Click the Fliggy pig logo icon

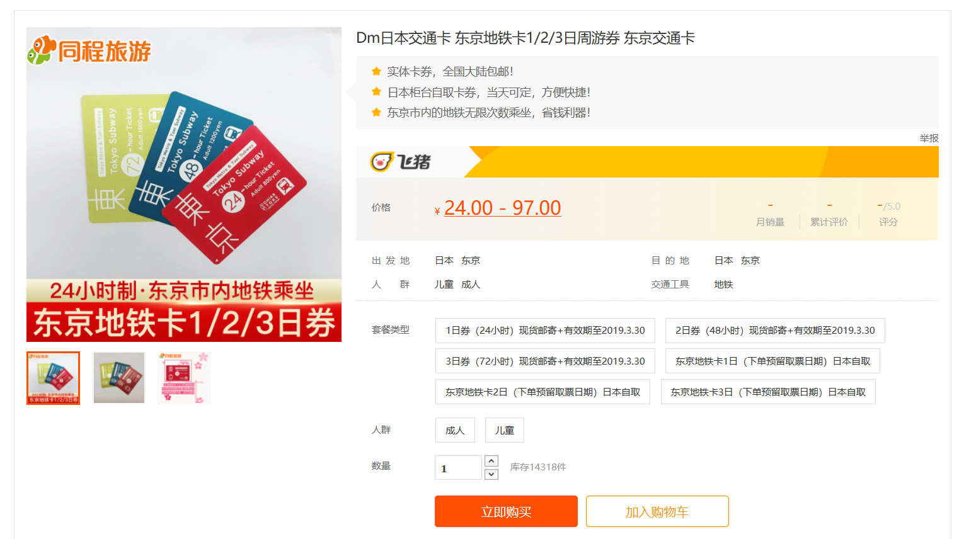tap(382, 162)
